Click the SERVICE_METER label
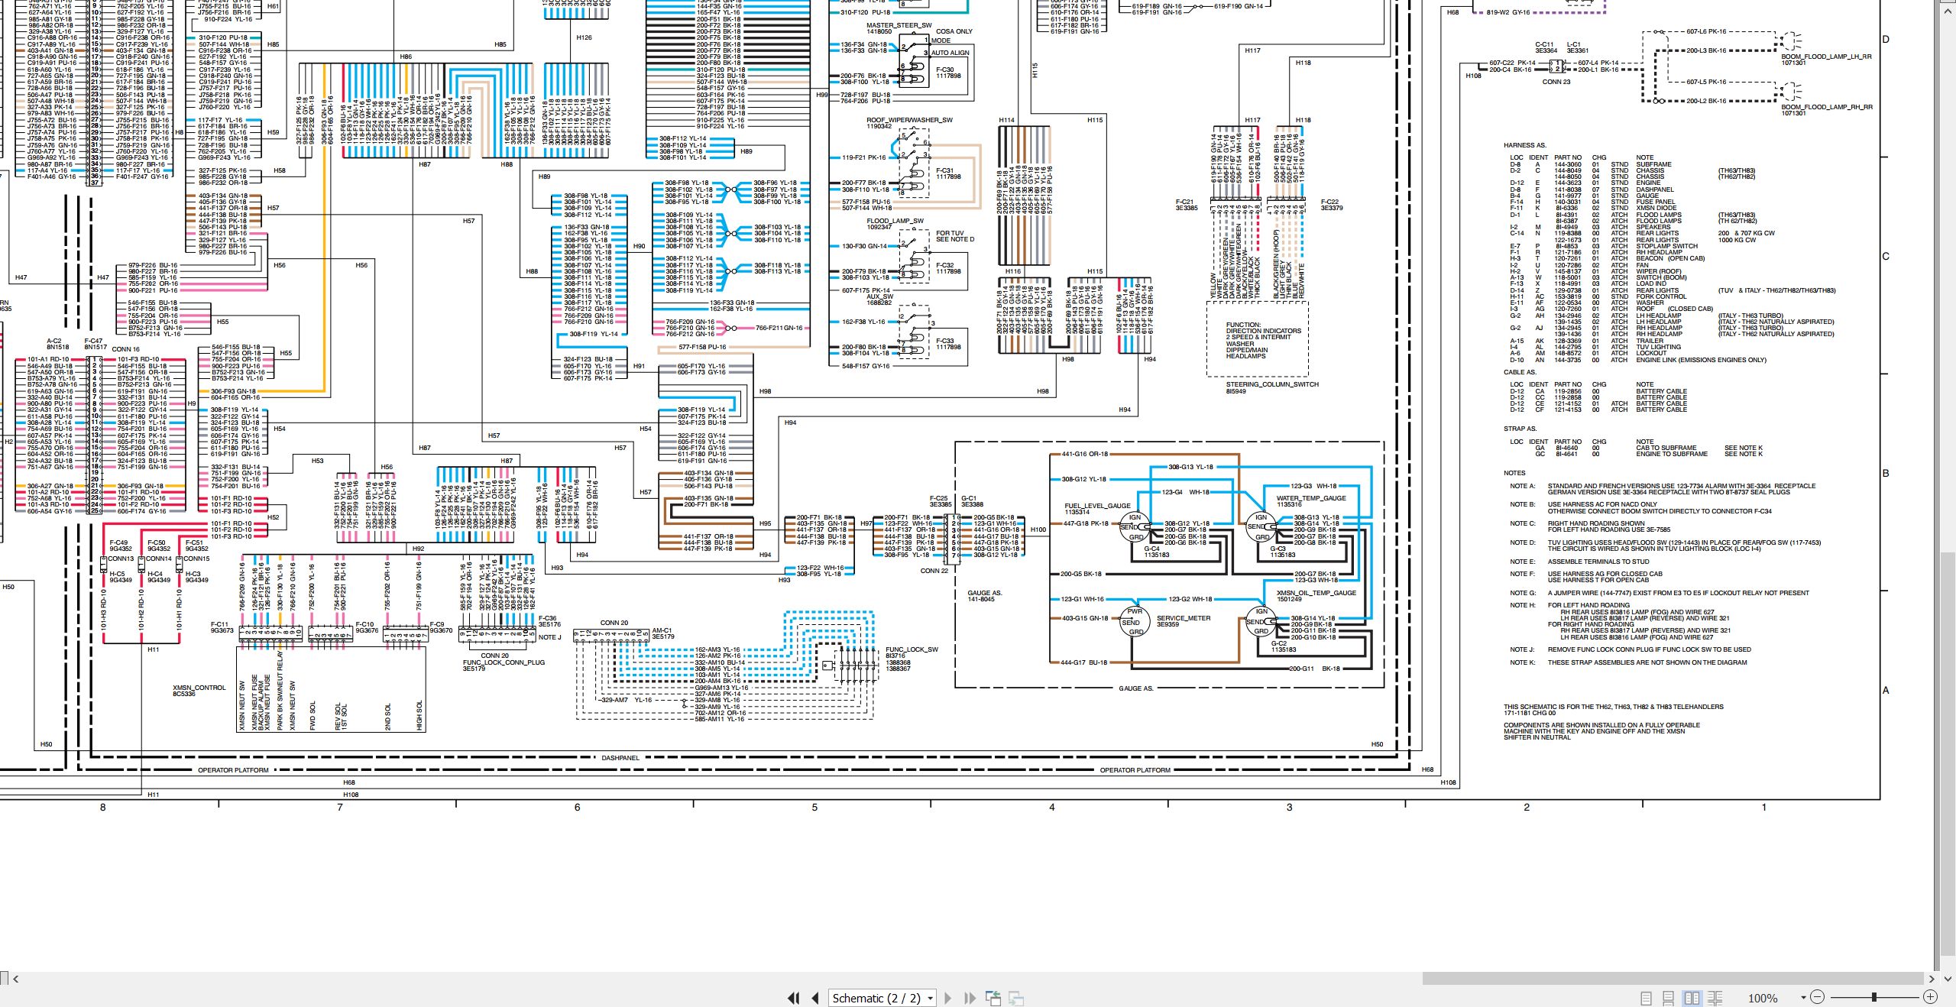The image size is (1956, 1007). 1184,618
